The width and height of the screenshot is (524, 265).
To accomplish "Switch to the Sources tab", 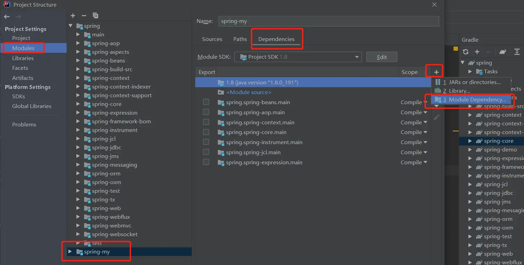I will click(212, 39).
